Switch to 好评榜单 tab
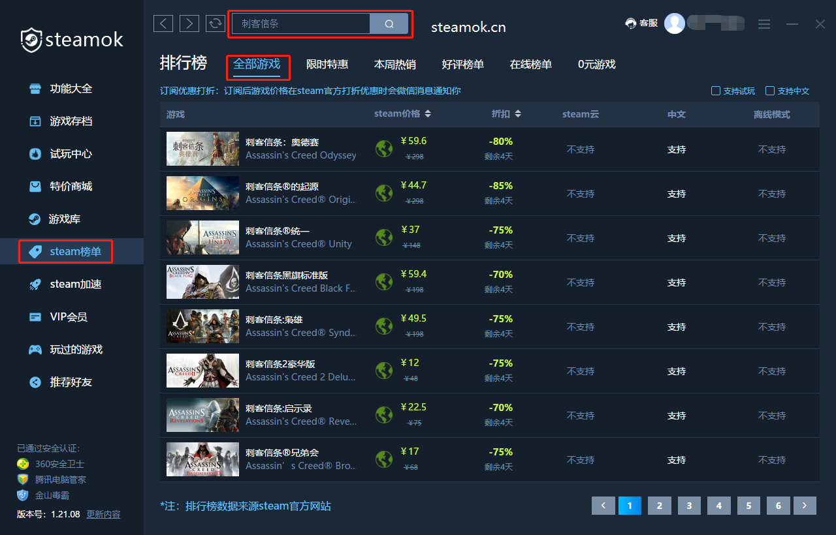This screenshot has height=535, width=836. (462, 65)
